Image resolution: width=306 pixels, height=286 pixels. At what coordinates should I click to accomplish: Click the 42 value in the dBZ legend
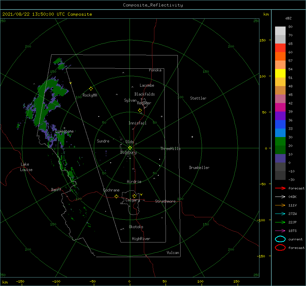coord(290,103)
